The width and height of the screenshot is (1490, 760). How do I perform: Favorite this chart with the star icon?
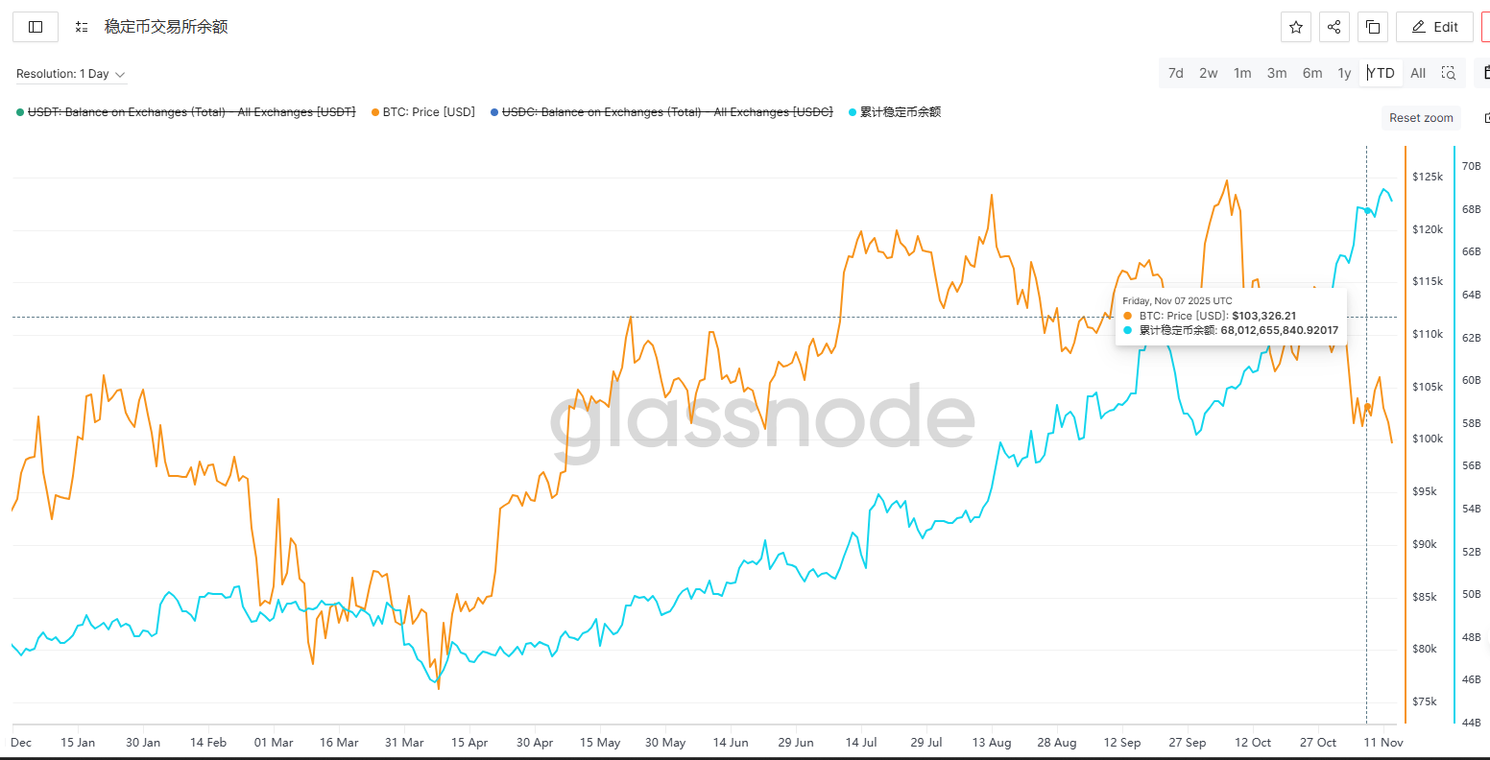[1295, 27]
